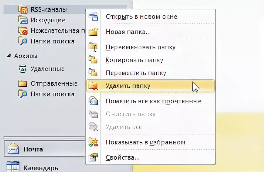Select Открыть в новом окне

click(x=150, y=17)
